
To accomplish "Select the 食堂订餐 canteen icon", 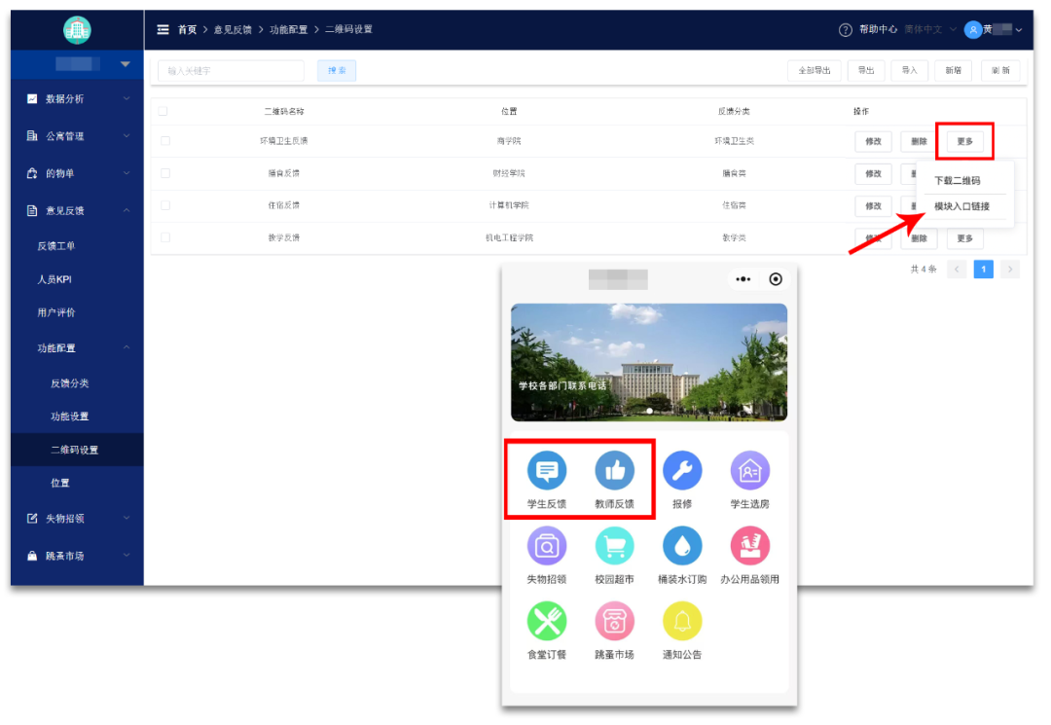I will pos(546,621).
